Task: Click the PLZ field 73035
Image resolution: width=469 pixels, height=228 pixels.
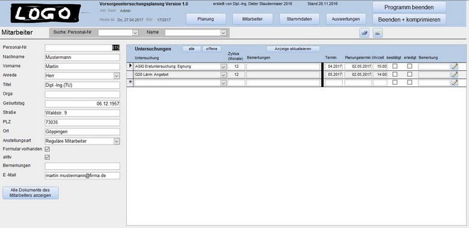Action: tap(82, 122)
